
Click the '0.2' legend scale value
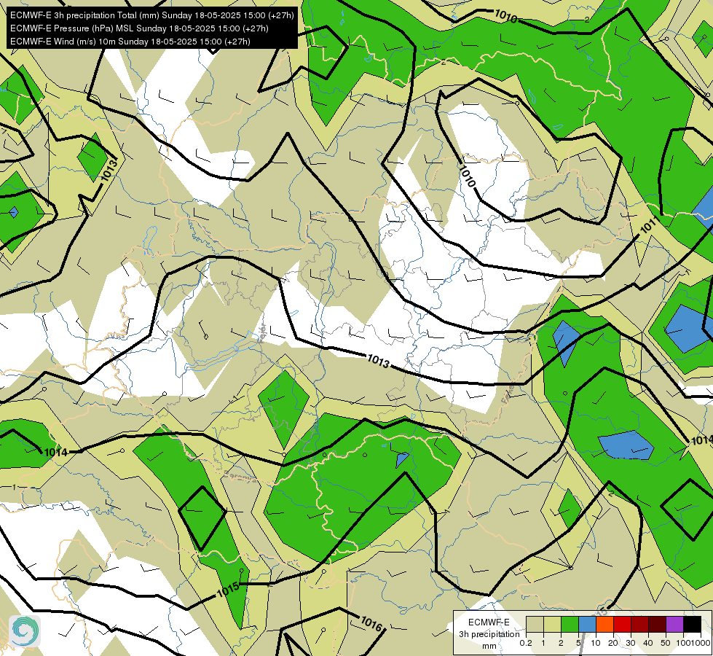pyautogui.click(x=526, y=644)
